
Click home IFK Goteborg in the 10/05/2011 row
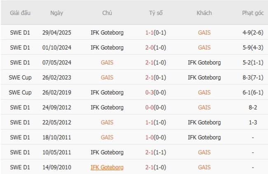(107, 153)
